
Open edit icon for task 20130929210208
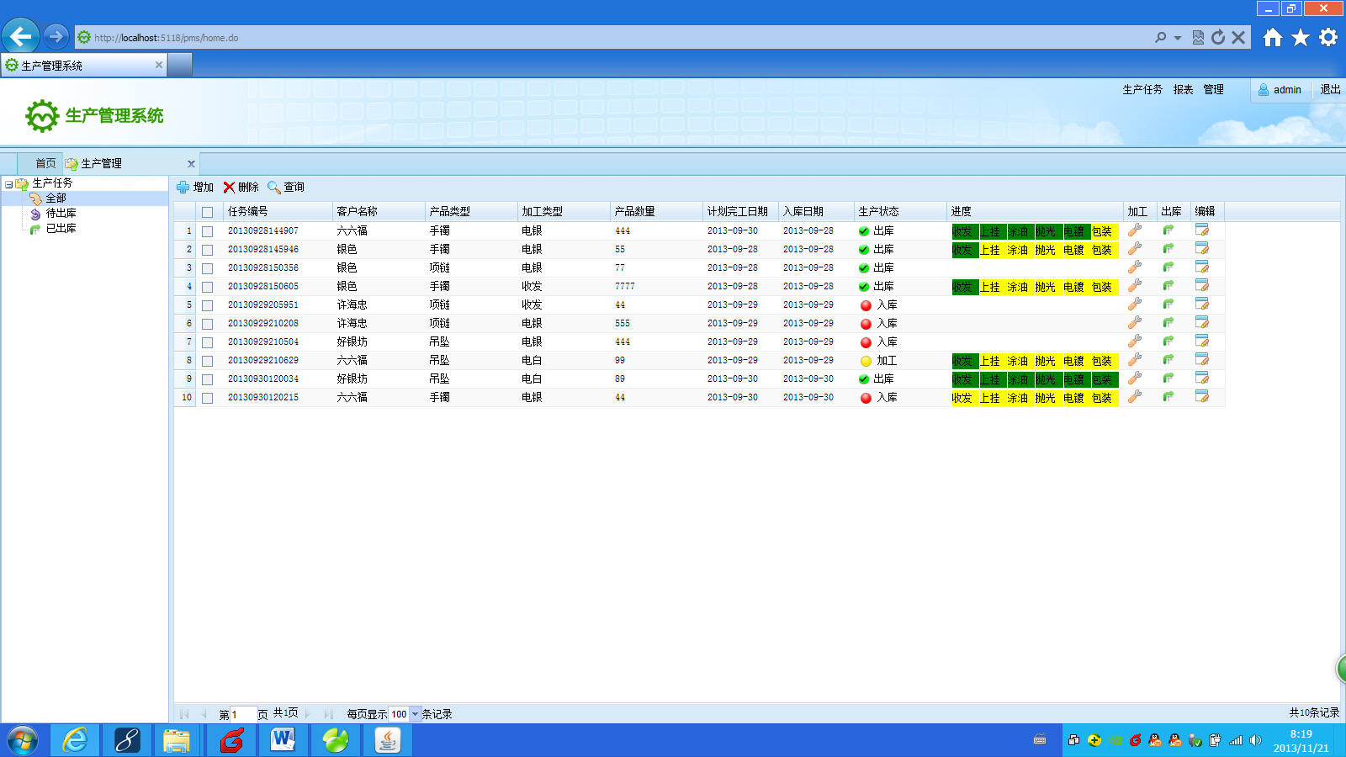tap(1202, 323)
